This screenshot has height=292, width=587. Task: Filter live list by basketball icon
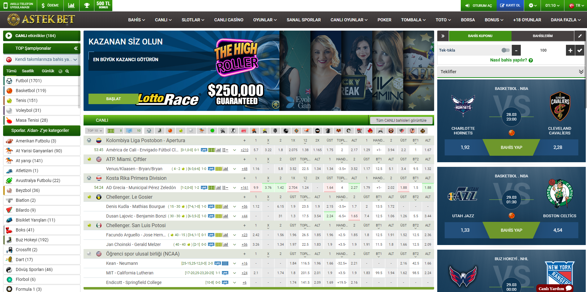point(170,131)
